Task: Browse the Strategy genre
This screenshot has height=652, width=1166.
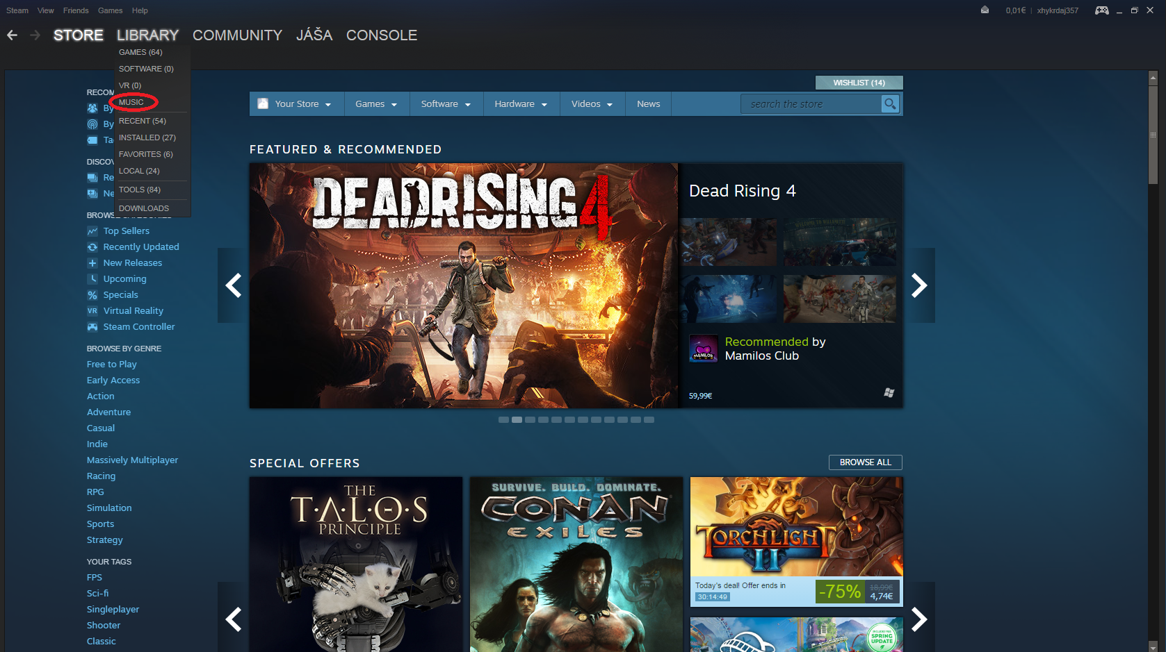Action: (x=104, y=540)
